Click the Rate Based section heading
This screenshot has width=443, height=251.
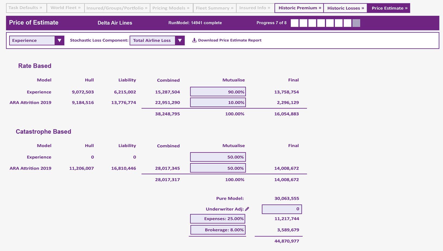(35, 66)
